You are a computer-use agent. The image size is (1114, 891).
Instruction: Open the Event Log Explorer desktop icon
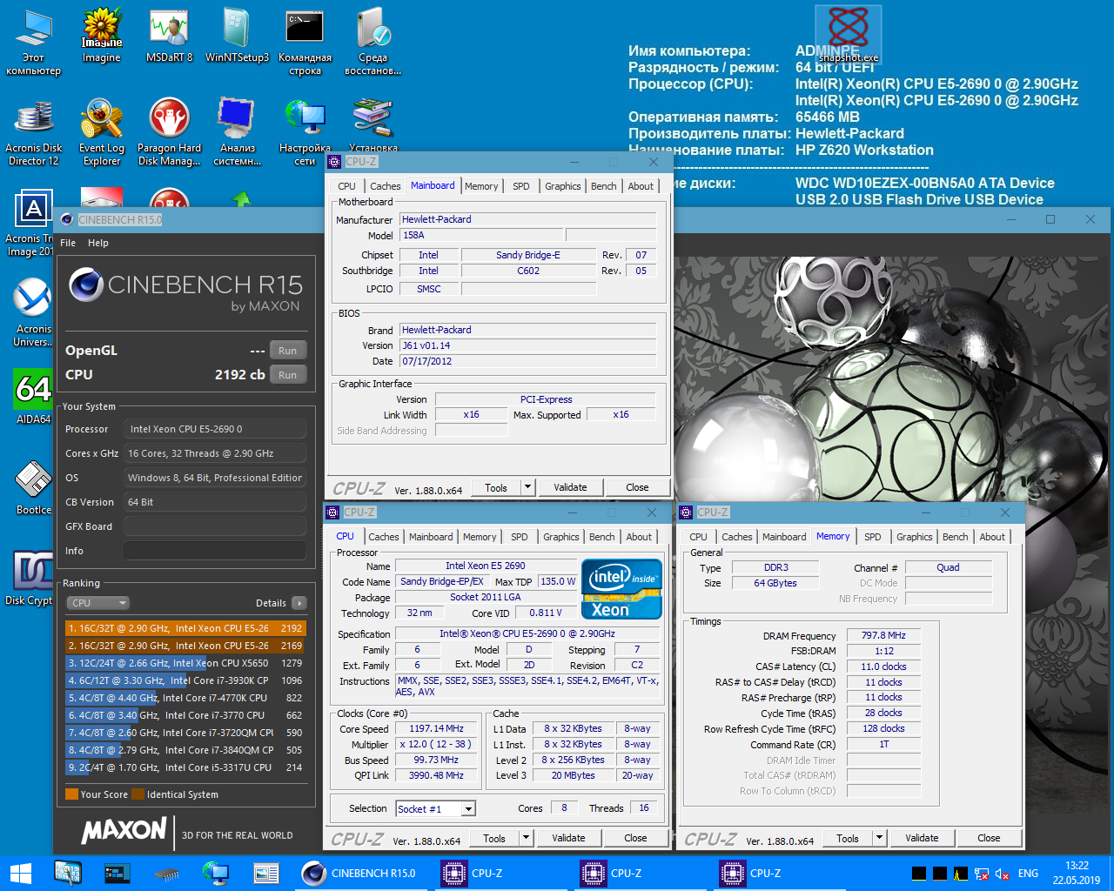click(x=102, y=132)
